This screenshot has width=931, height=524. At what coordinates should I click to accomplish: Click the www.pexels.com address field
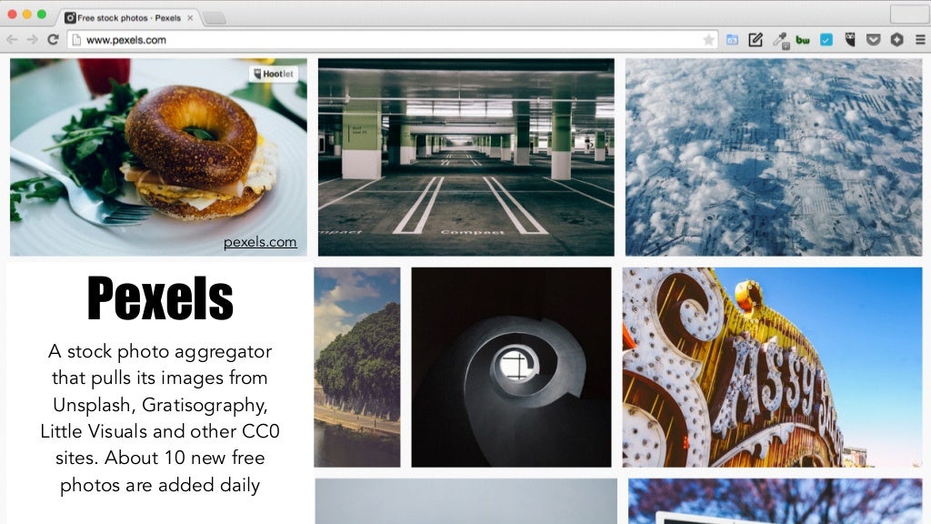[392, 40]
